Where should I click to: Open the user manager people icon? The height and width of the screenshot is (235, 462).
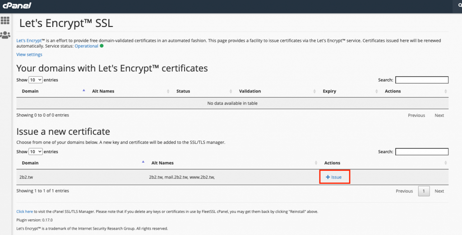tap(5, 35)
